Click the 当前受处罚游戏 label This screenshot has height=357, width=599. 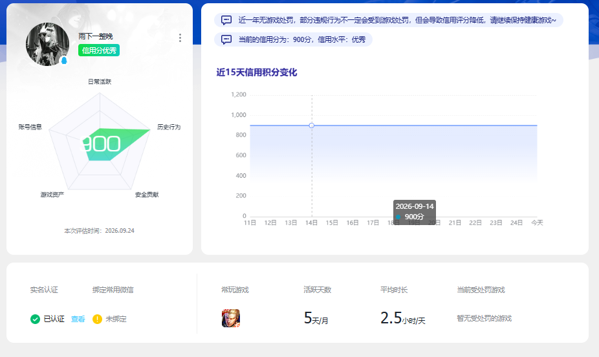481,290
